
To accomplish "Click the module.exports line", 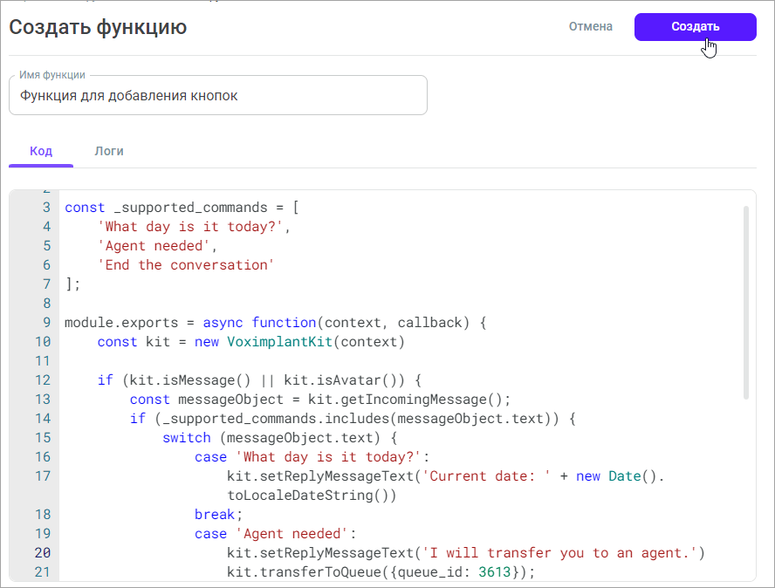I will tap(275, 323).
